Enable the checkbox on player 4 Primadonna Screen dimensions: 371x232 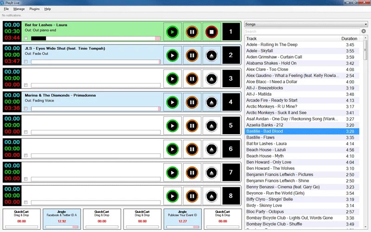[26, 109]
